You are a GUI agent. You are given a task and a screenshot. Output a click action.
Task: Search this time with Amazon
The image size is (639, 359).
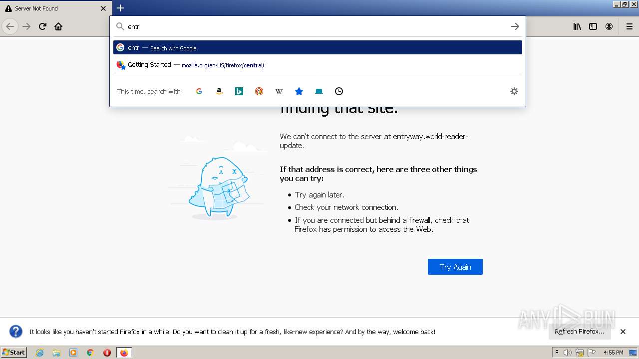tap(219, 91)
